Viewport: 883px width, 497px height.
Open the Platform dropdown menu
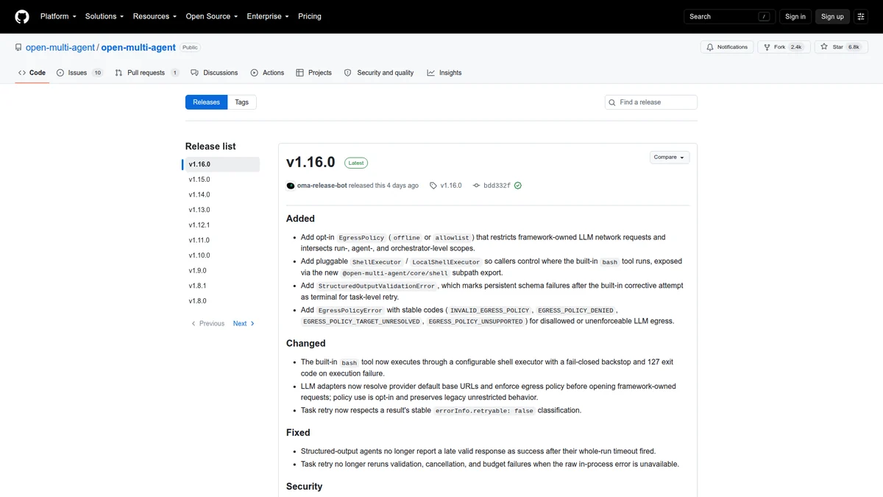pyautogui.click(x=58, y=16)
